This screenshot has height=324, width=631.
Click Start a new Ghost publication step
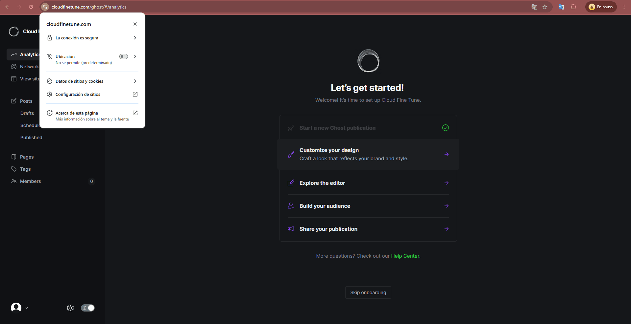tap(368, 128)
